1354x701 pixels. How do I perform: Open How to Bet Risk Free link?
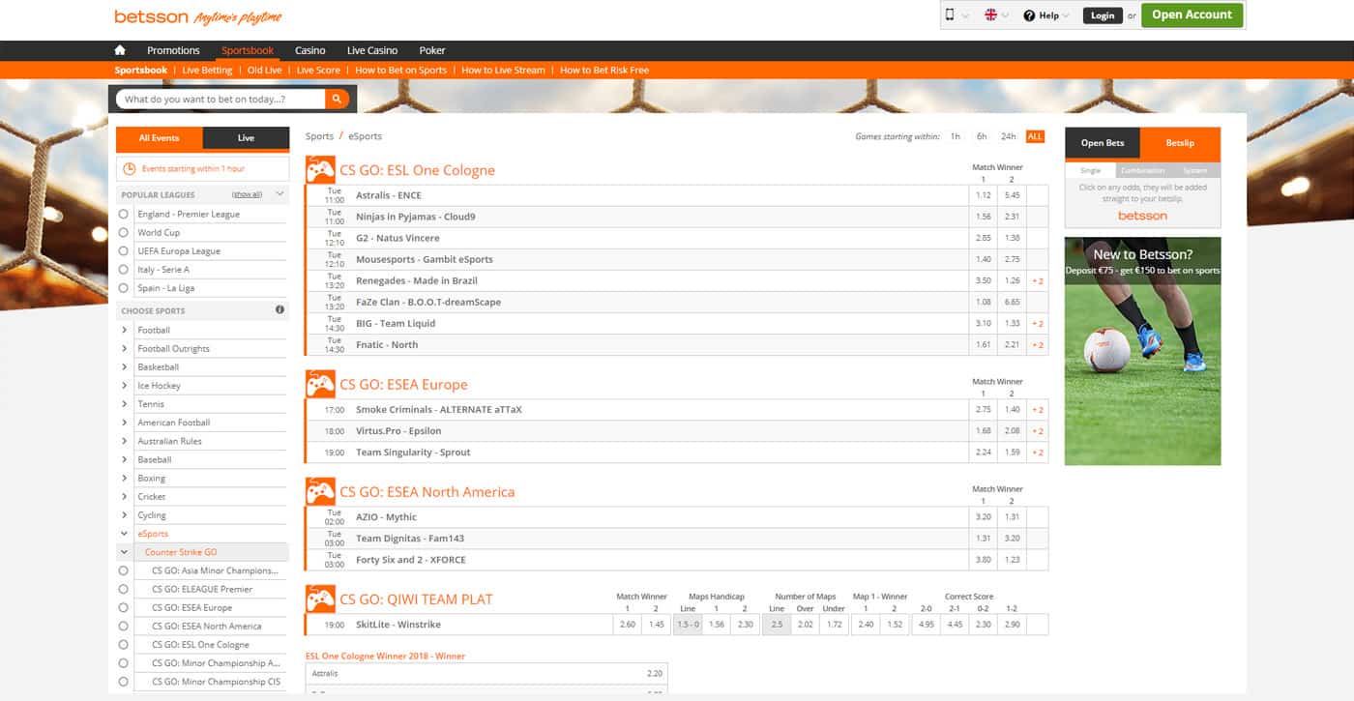604,71
